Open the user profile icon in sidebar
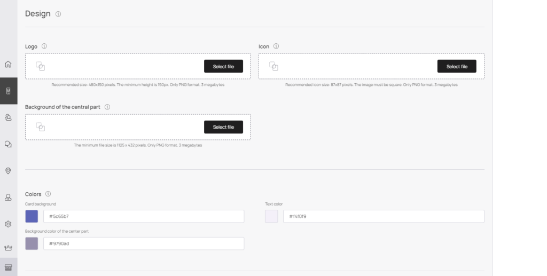This screenshot has width=547, height=276. pyautogui.click(x=8, y=197)
